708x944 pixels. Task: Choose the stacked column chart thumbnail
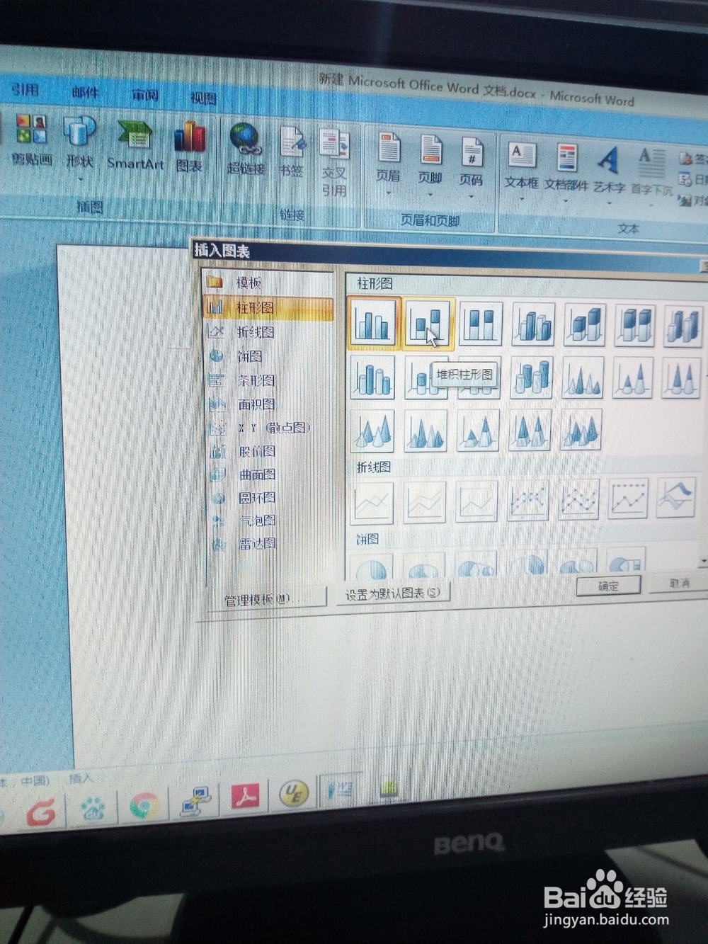[x=428, y=323]
